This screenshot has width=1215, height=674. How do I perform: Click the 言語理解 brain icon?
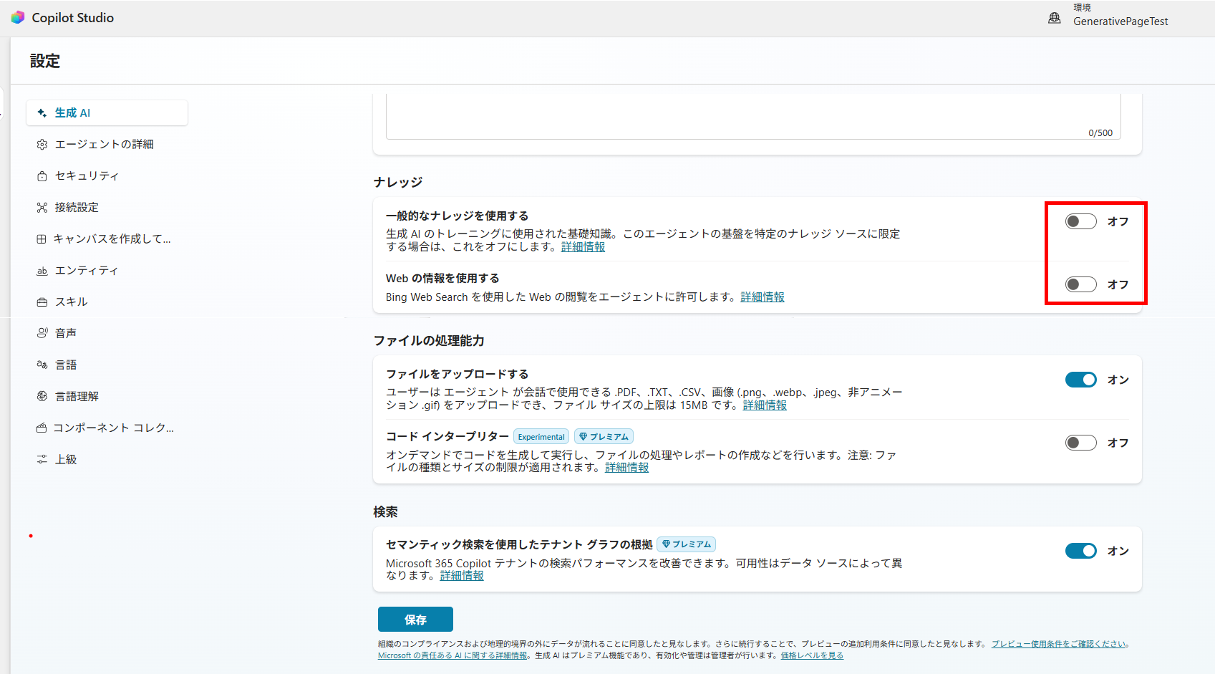pos(42,396)
